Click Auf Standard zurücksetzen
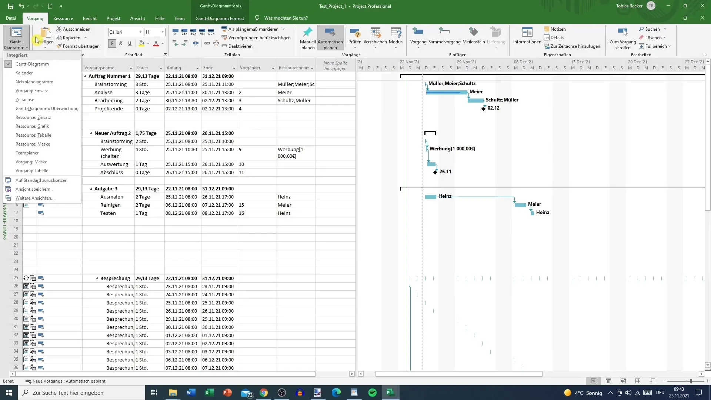 click(41, 180)
